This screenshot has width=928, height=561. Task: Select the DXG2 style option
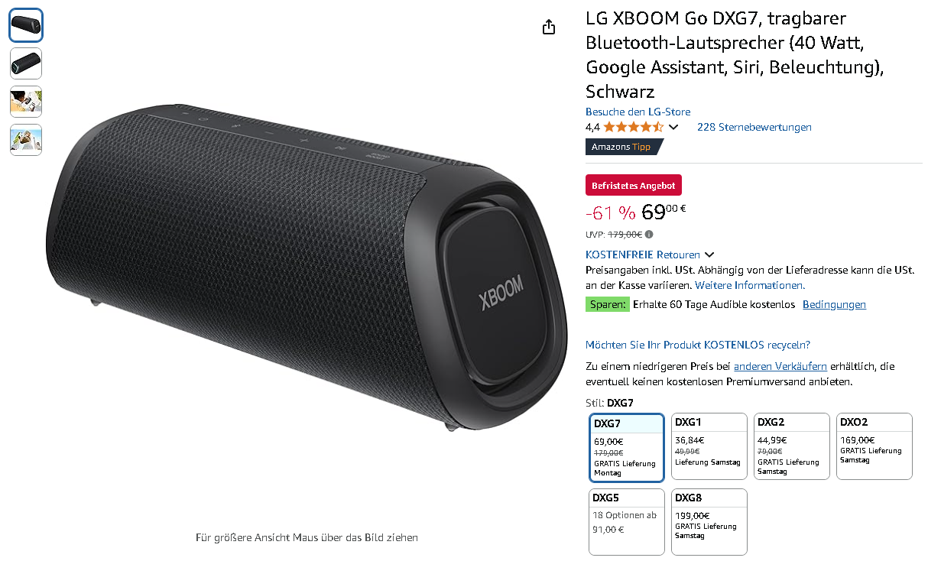point(792,446)
